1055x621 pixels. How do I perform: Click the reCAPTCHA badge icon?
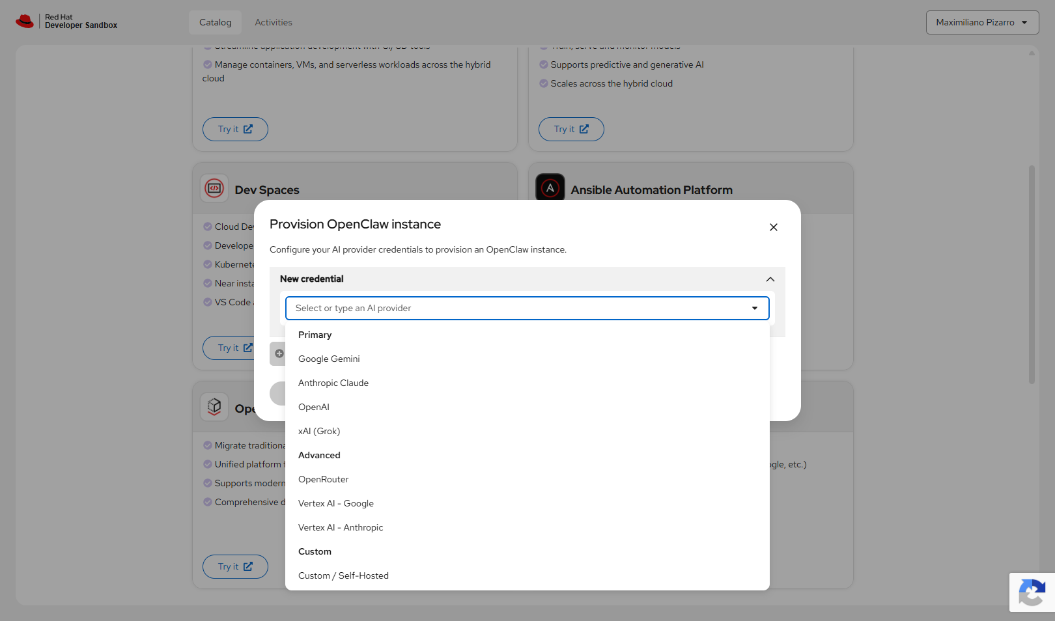click(x=1032, y=592)
